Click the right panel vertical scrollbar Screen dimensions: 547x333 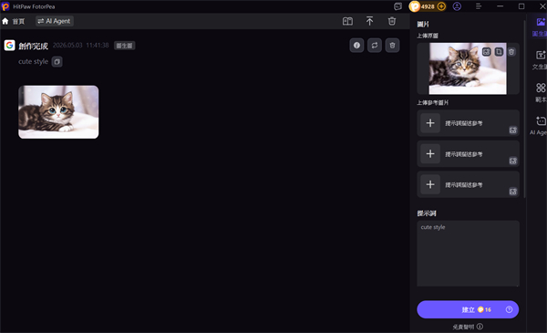[524, 109]
